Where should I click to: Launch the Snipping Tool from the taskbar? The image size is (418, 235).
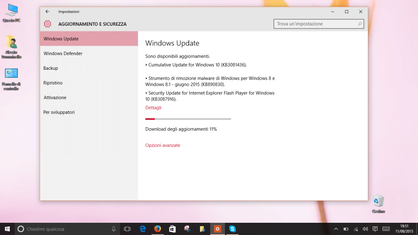click(187, 229)
